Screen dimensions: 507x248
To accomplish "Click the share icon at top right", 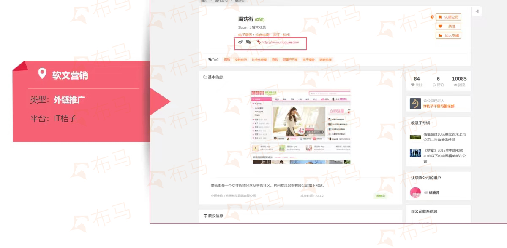I will click(x=477, y=11).
